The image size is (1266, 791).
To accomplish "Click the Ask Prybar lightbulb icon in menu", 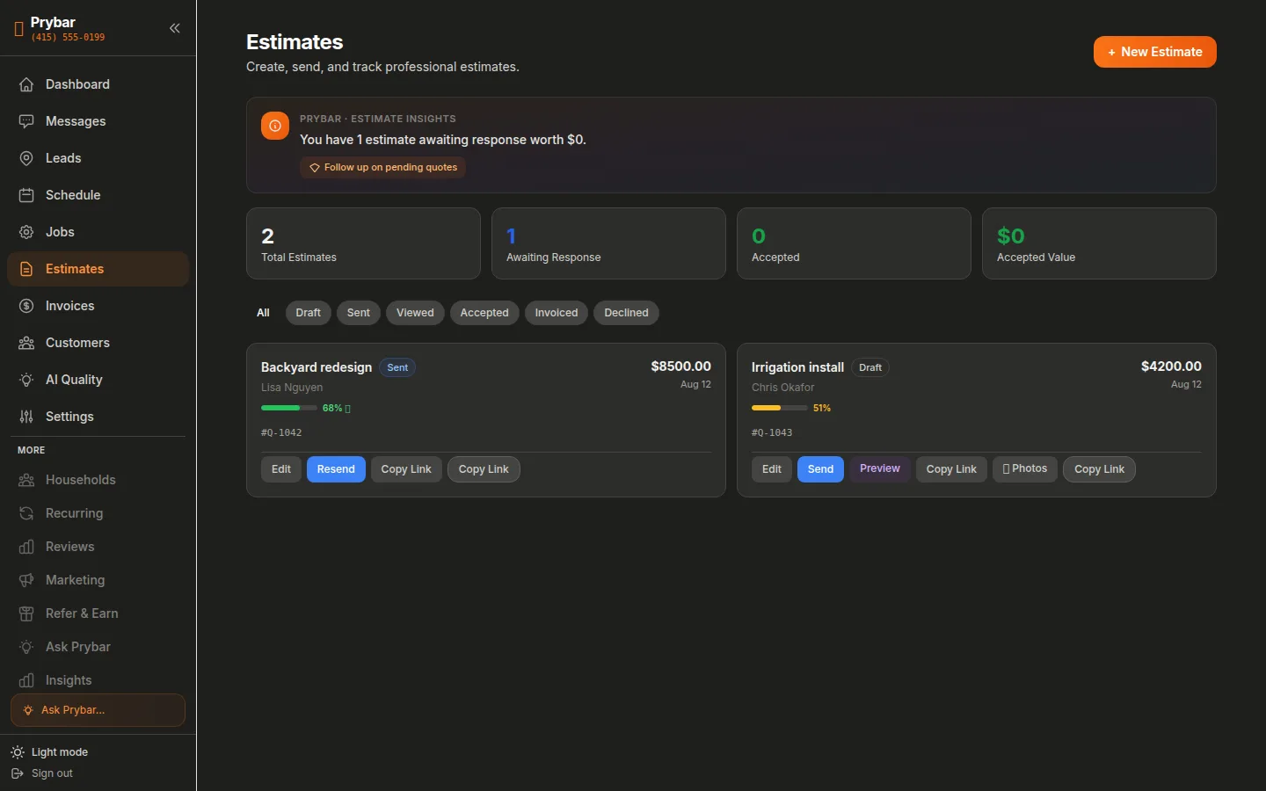I will 26,647.
